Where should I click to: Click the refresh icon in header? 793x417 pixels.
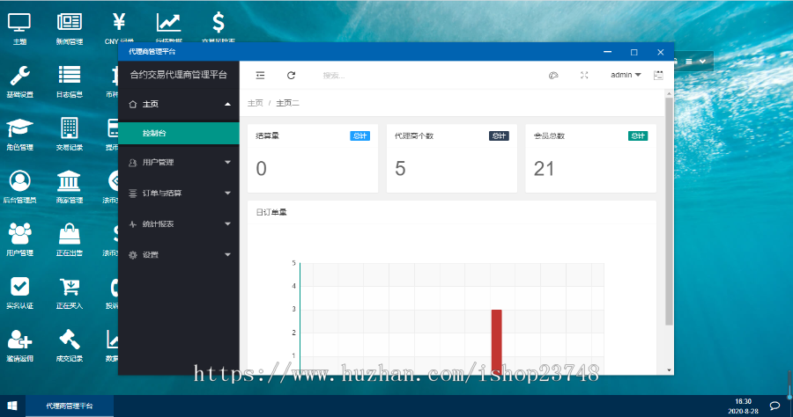click(291, 76)
